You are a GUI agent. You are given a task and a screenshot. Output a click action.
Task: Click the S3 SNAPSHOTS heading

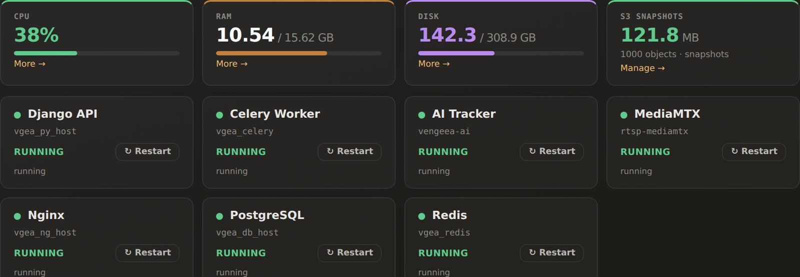click(651, 16)
